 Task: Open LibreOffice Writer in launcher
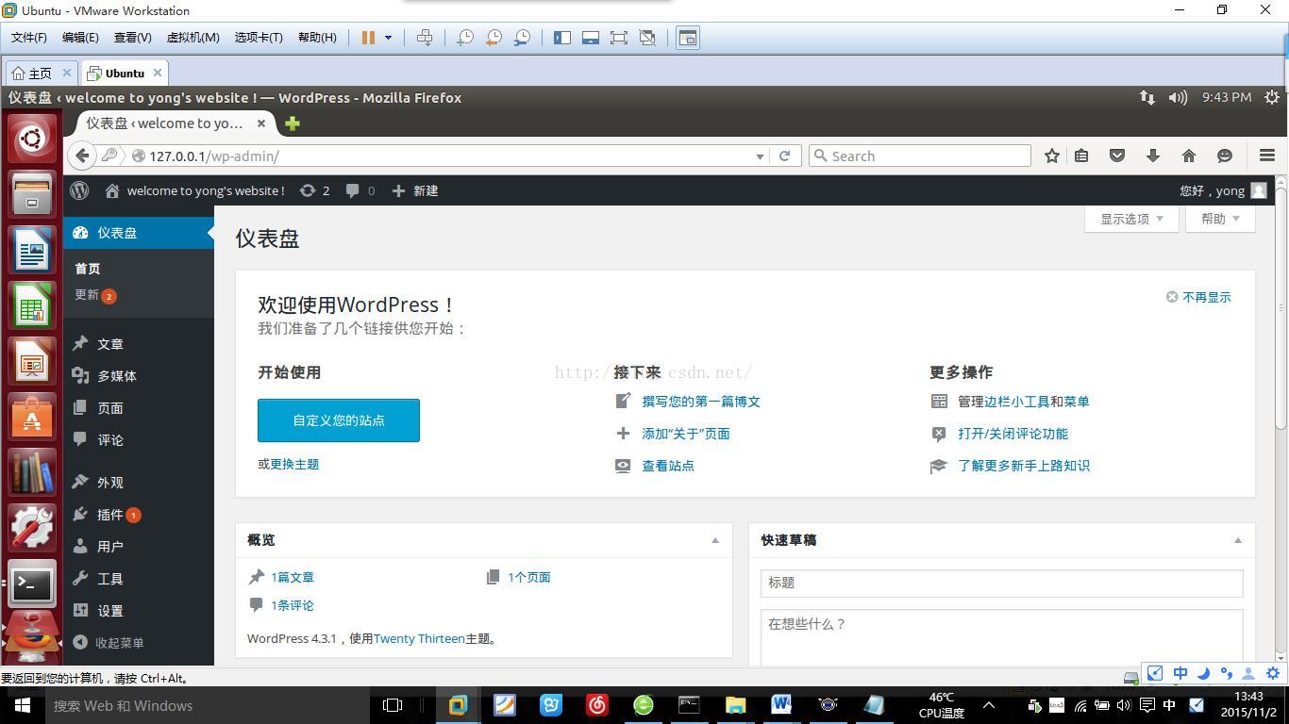tap(32, 251)
